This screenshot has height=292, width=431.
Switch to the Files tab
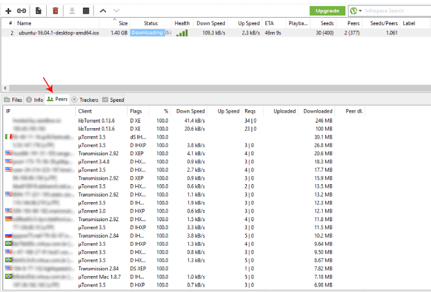[13, 99]
